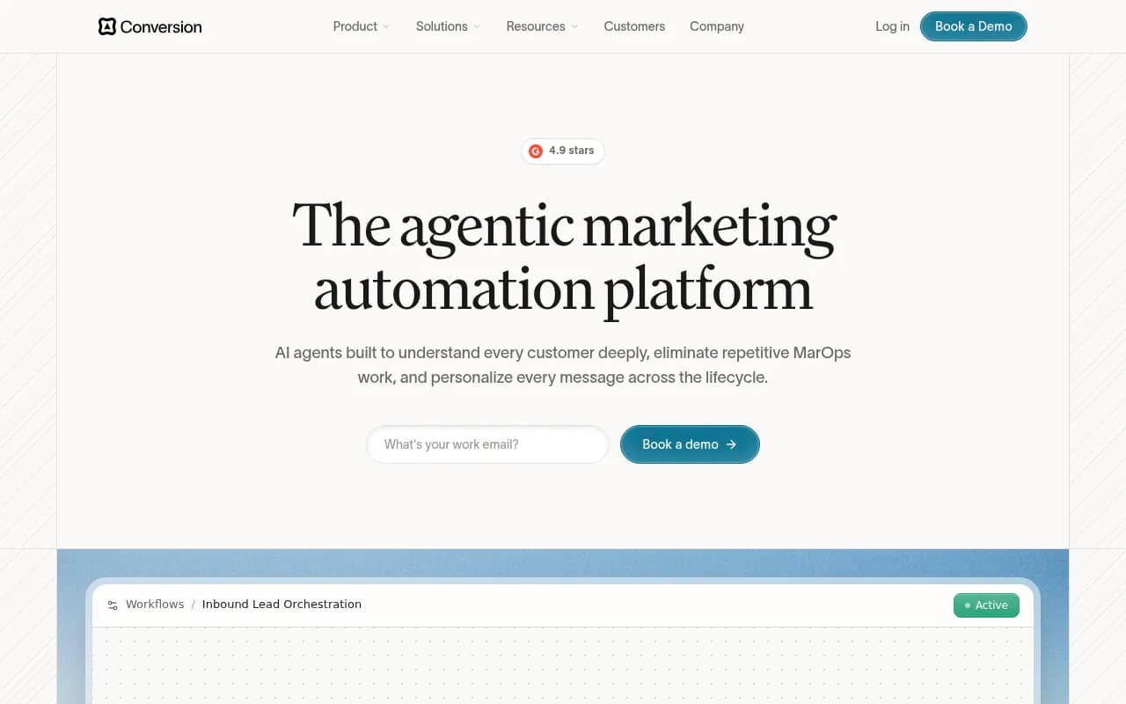Click the Active status badge

click(x=986, y=605)
